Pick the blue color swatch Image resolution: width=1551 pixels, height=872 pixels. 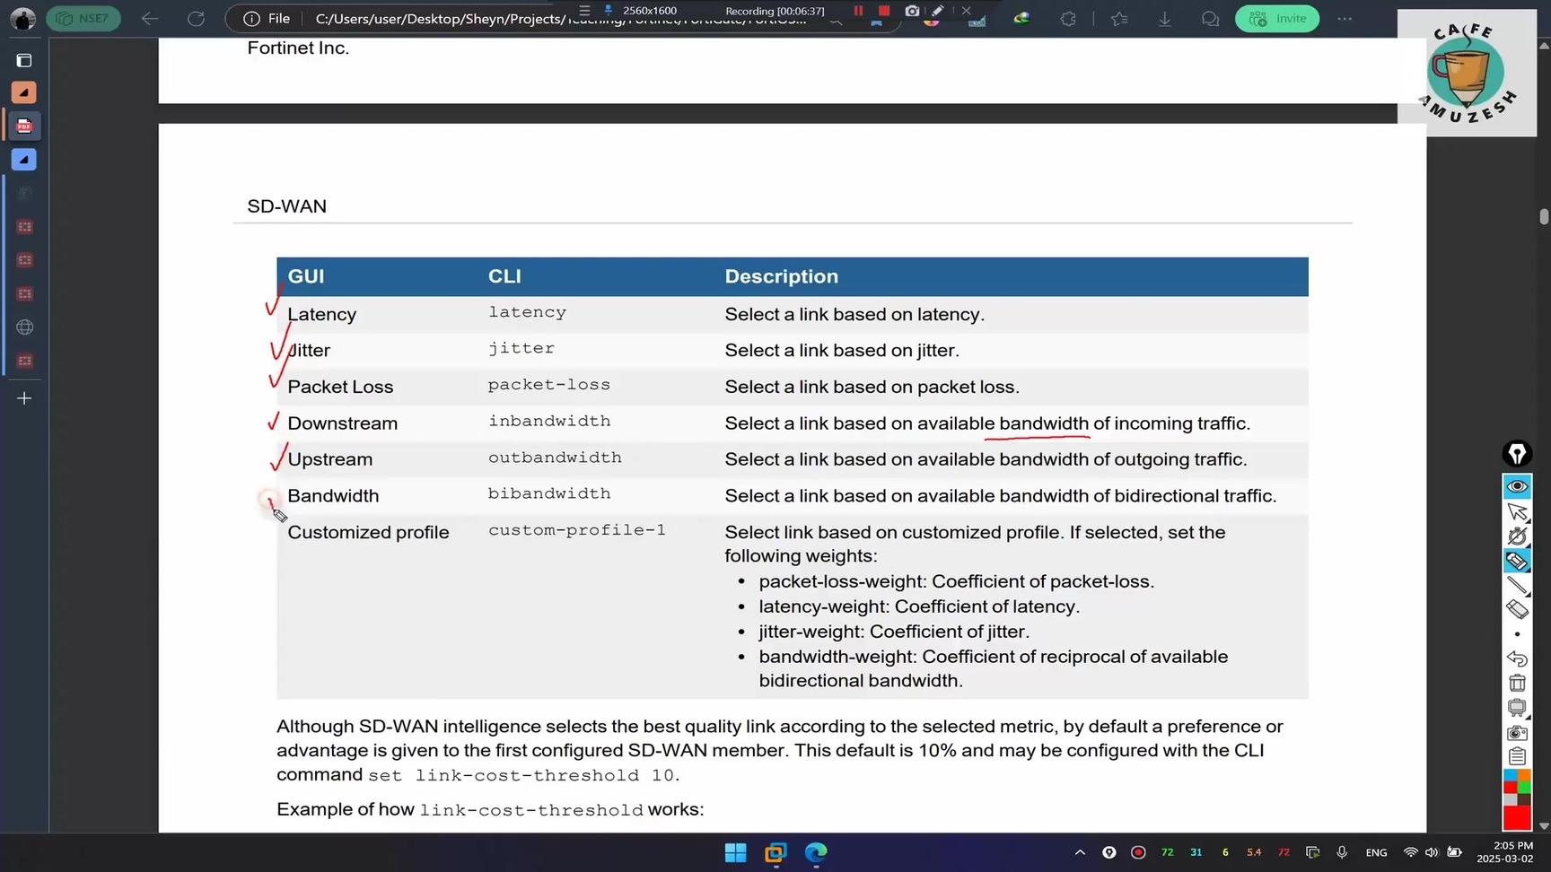click(x=1510, y=775)
